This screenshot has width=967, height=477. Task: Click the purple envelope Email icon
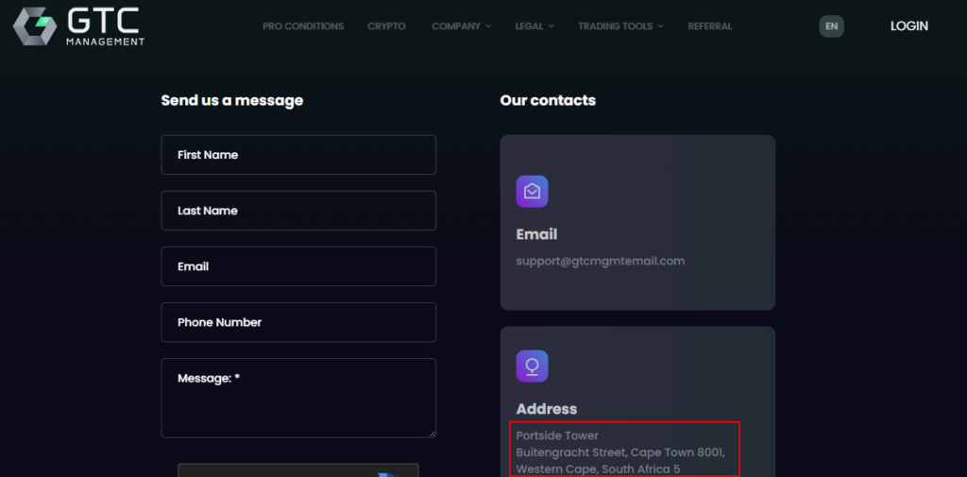click(x=532, y=192)
